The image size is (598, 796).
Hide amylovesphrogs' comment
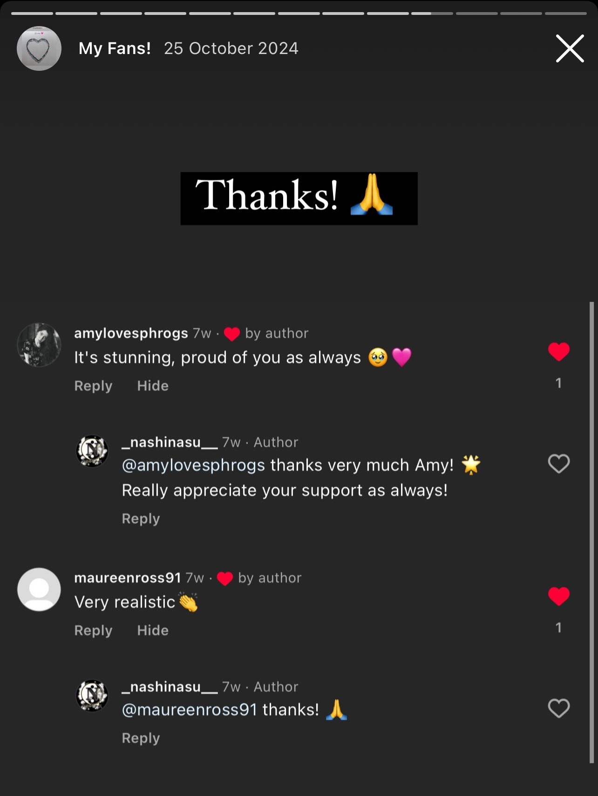click(x=153, y=386)
